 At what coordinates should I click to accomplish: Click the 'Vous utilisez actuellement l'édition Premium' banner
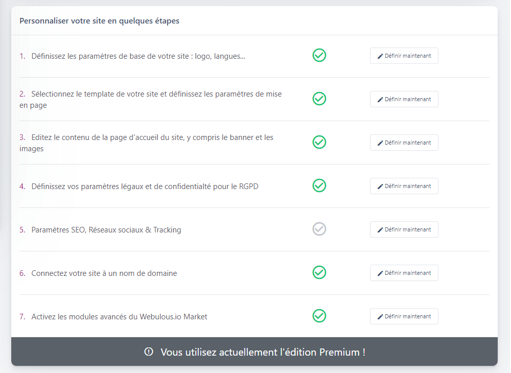tap(263, 352)
